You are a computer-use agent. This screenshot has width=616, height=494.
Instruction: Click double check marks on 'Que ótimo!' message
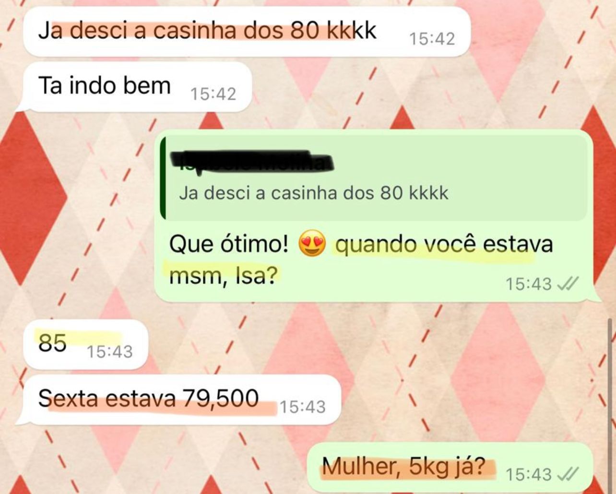[568, 284]
